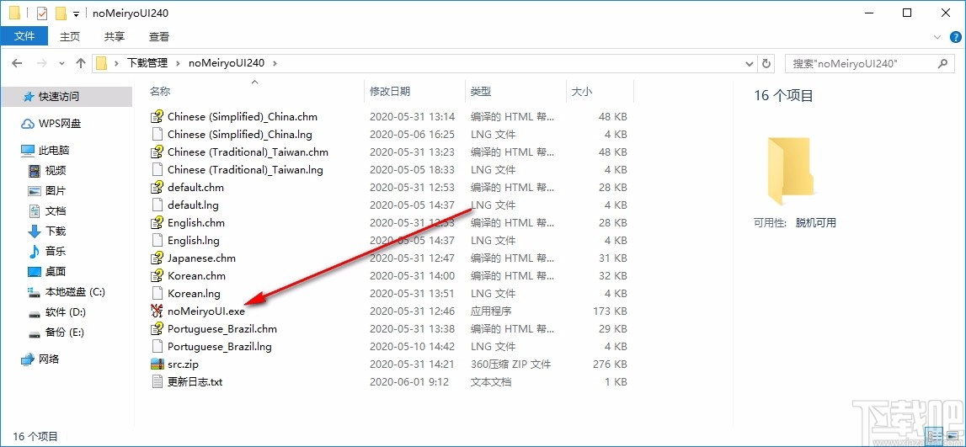The image size is (966, 447).
Task: Open the 主页 ribbon tab
Action: [70, 36]
